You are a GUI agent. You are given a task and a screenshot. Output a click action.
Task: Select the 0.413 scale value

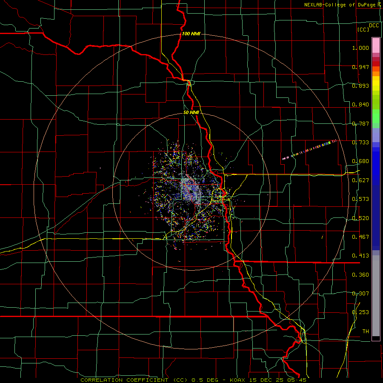tap(360, 256)
